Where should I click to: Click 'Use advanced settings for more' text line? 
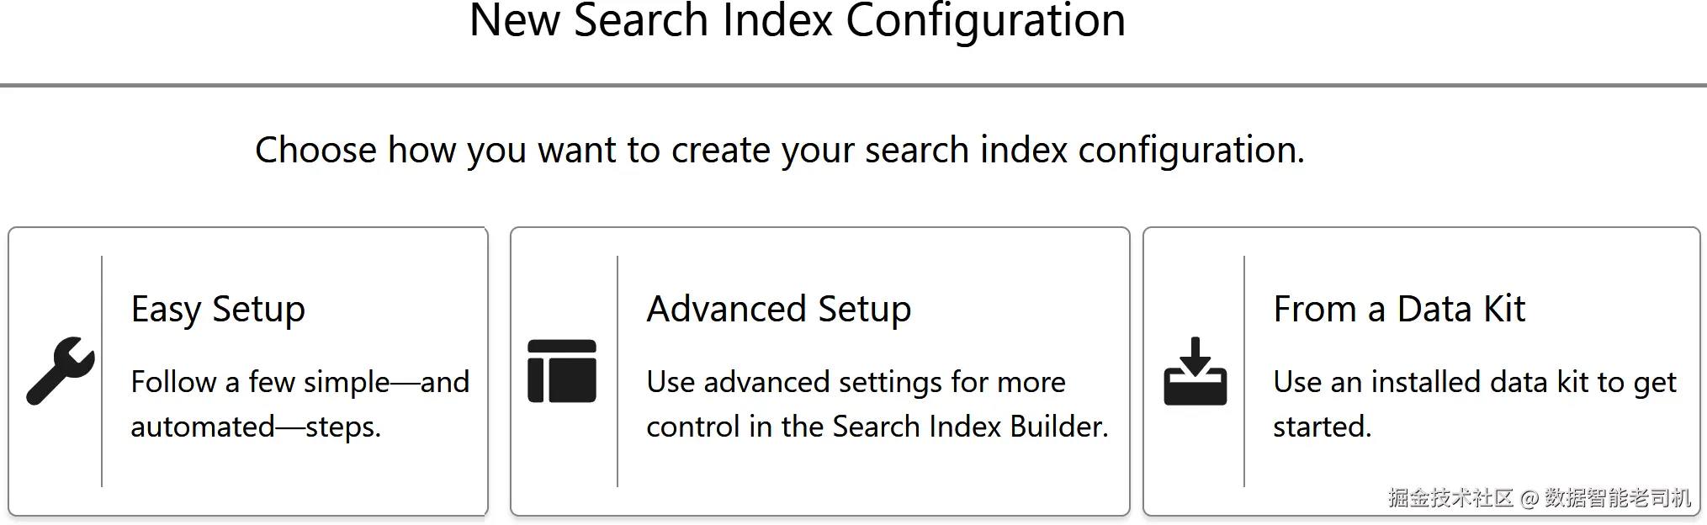tap(856, 382)
